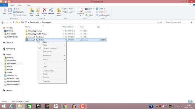
Task: Open the New item dropdown
Action: [68, 9]
